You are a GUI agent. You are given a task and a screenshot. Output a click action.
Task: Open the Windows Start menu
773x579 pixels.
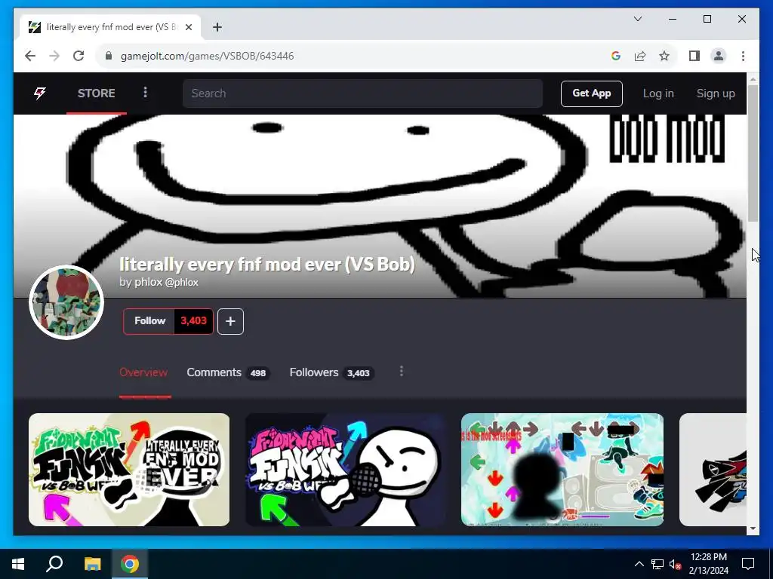point(18,564)
